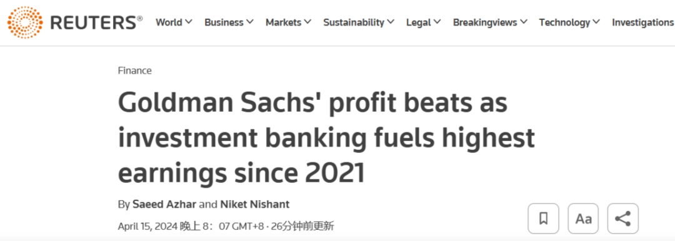Expand the Legal menu arrow

pyautogui.click(x=437, y=22)
